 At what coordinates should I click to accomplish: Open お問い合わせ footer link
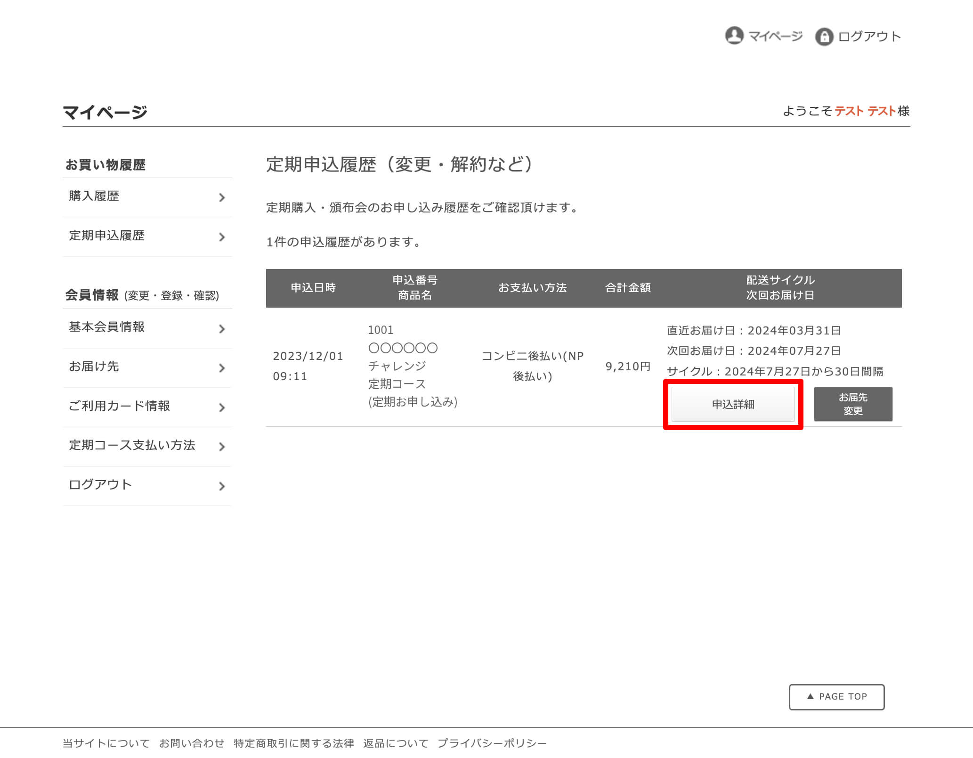point(191,743)
